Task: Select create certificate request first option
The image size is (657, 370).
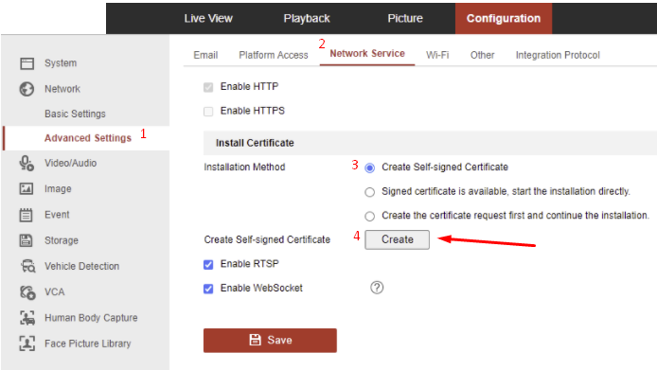Action: pyautogui.click(x=369, y=217)
